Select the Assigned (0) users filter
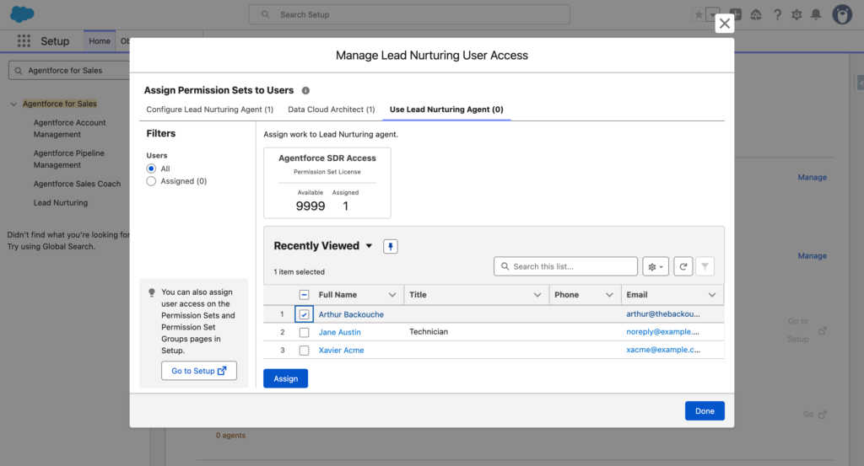Image resolution: width=864 pixels, height=466 pixels. point(152,181)
